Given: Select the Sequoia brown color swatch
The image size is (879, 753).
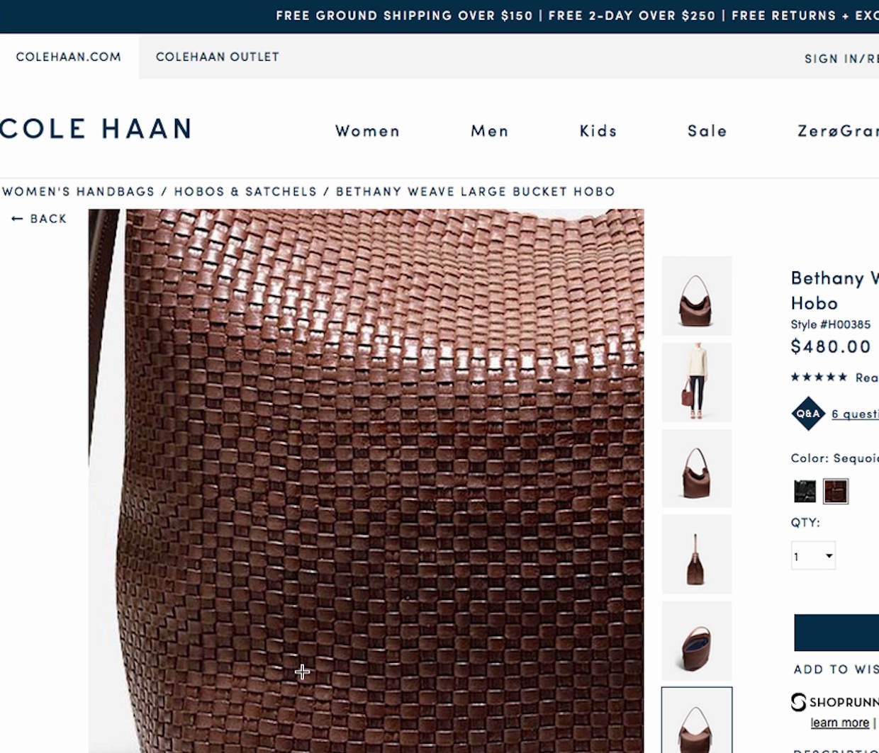Looking at the screenshot, I should coord(836,491).
